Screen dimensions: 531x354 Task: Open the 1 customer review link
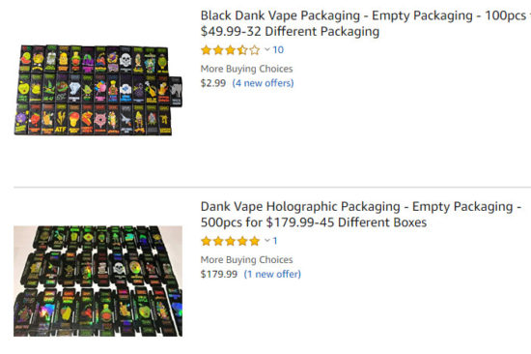coord(275,241)
